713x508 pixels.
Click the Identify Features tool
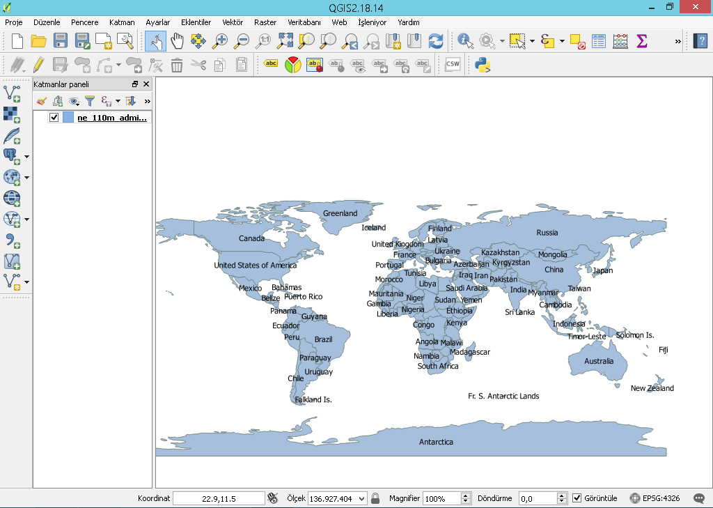[x=465, y=41]
